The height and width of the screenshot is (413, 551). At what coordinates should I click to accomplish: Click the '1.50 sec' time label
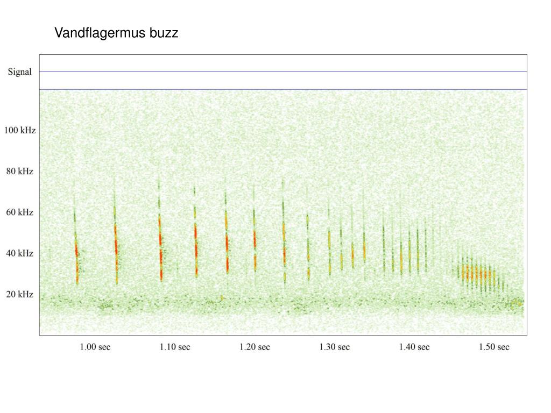pos(494,347)
